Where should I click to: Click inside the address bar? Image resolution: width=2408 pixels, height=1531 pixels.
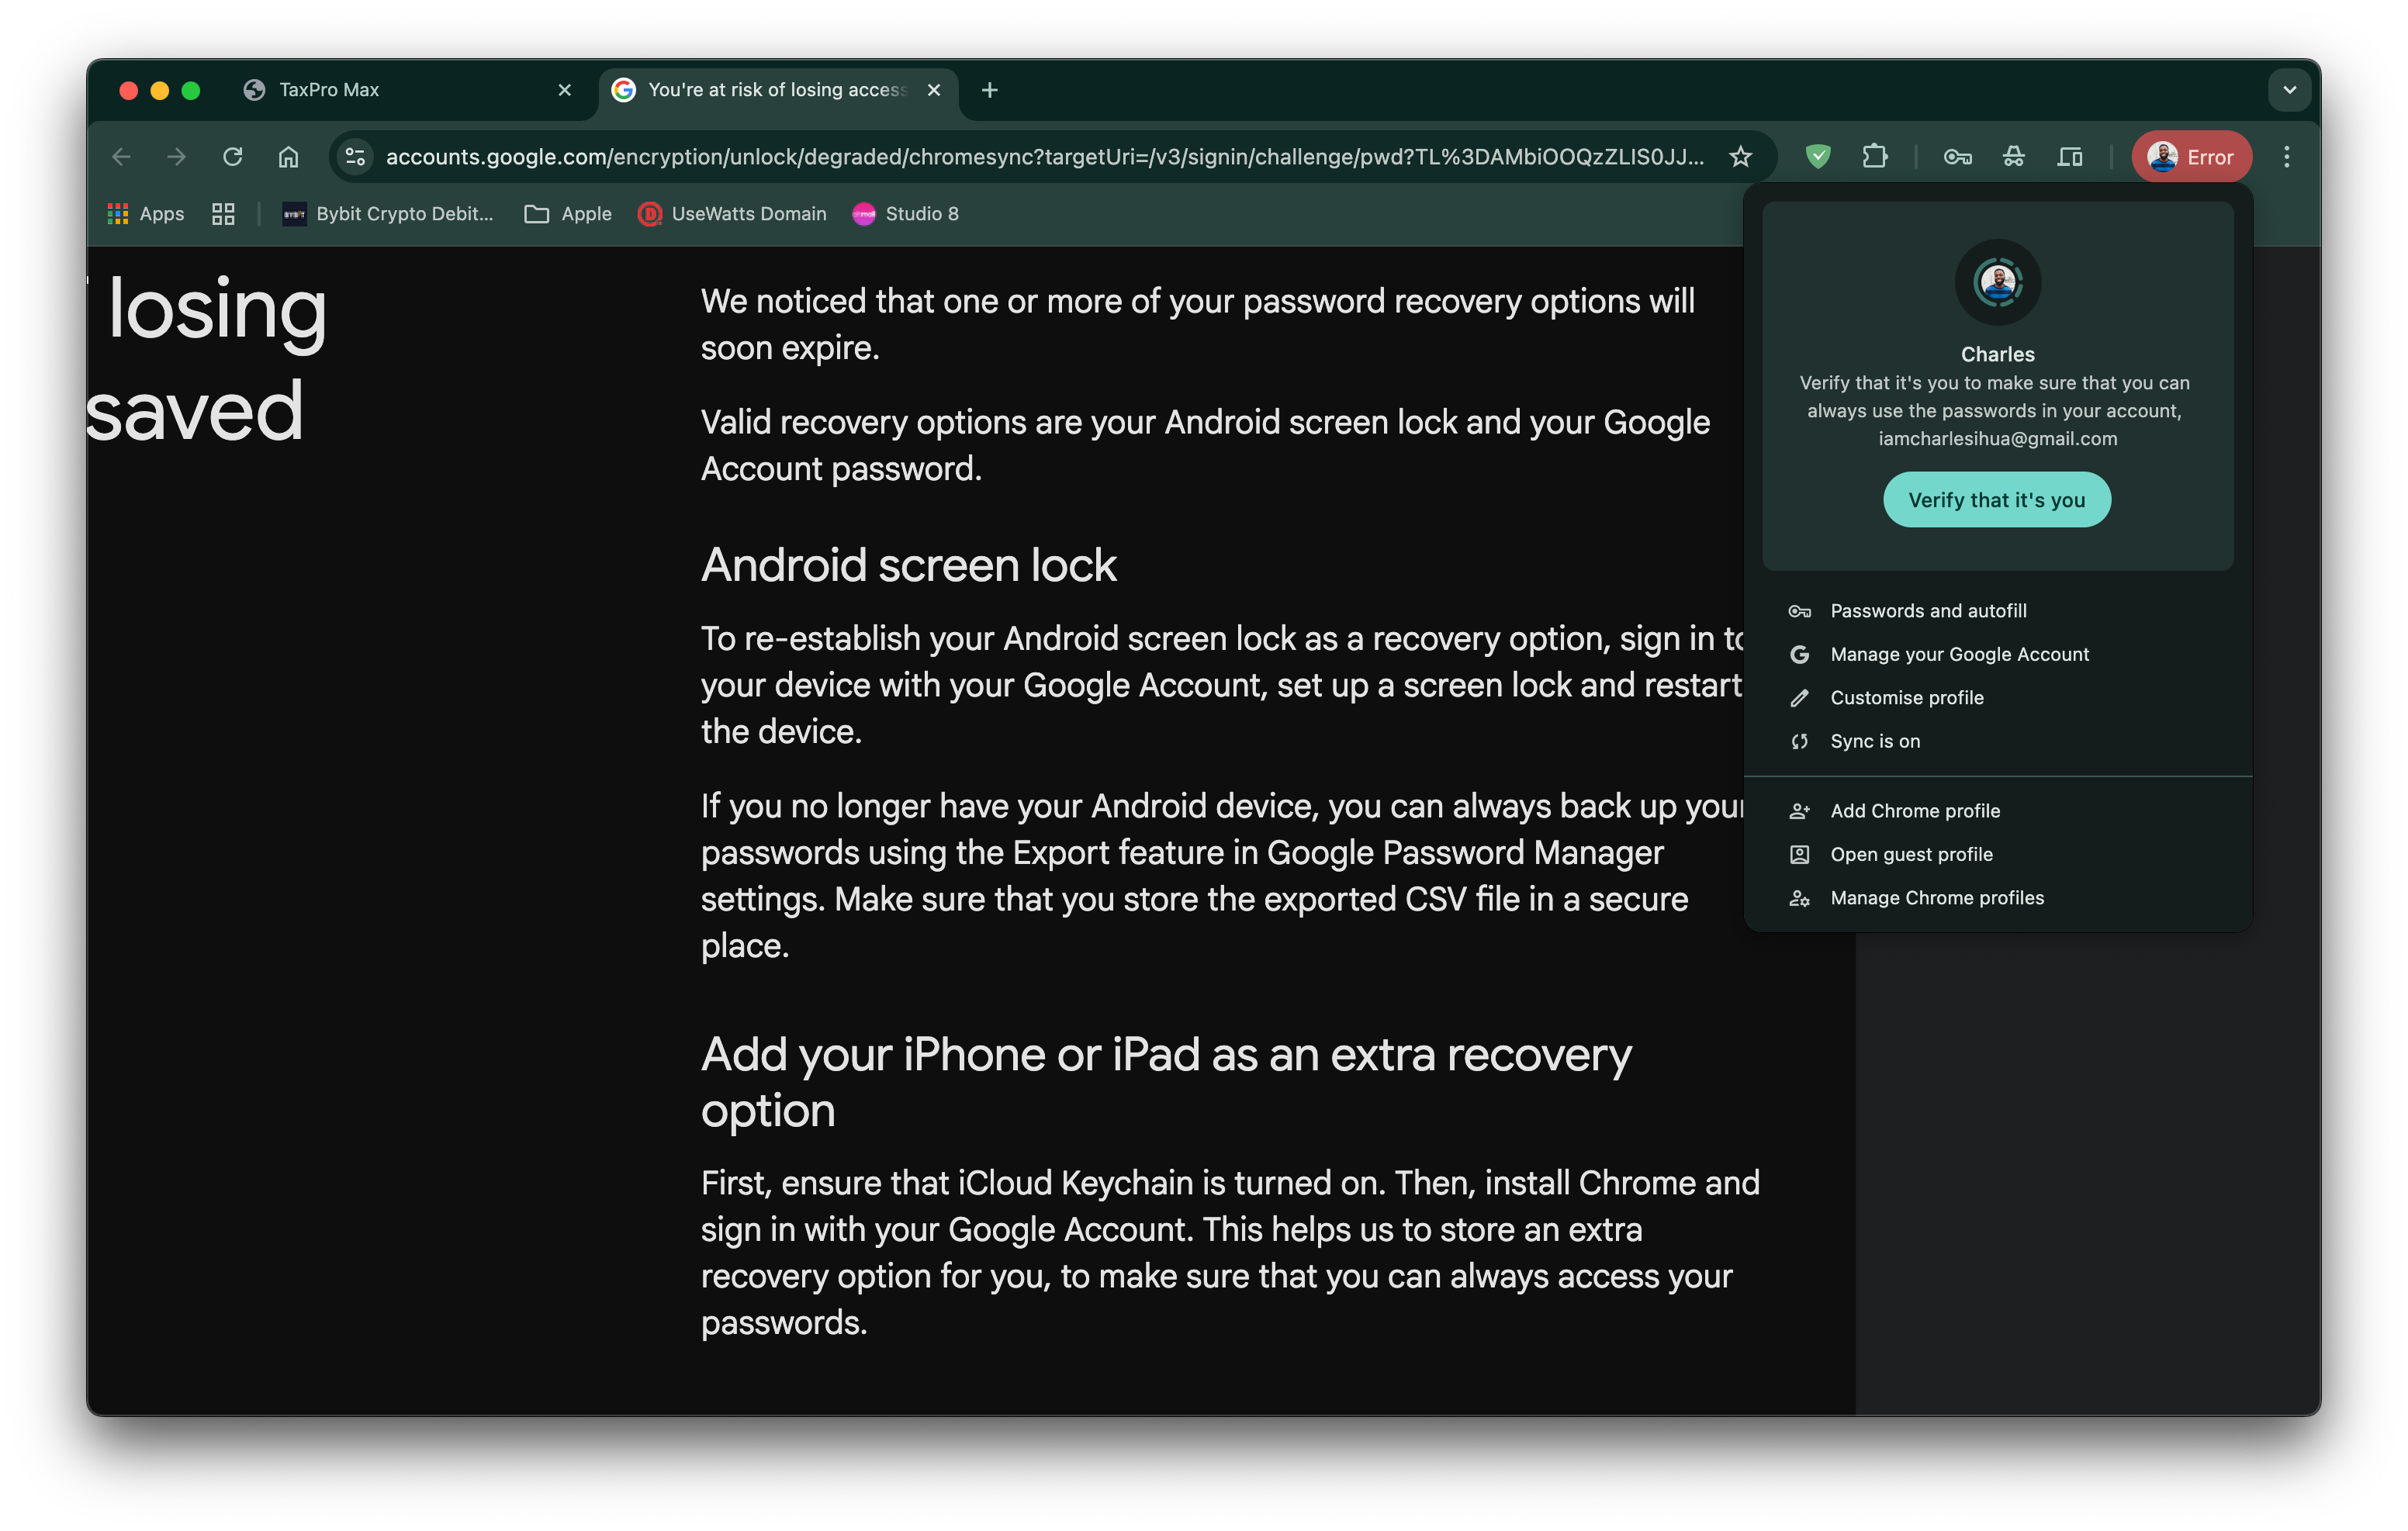pyautogui.click(x=1000, y=157)
